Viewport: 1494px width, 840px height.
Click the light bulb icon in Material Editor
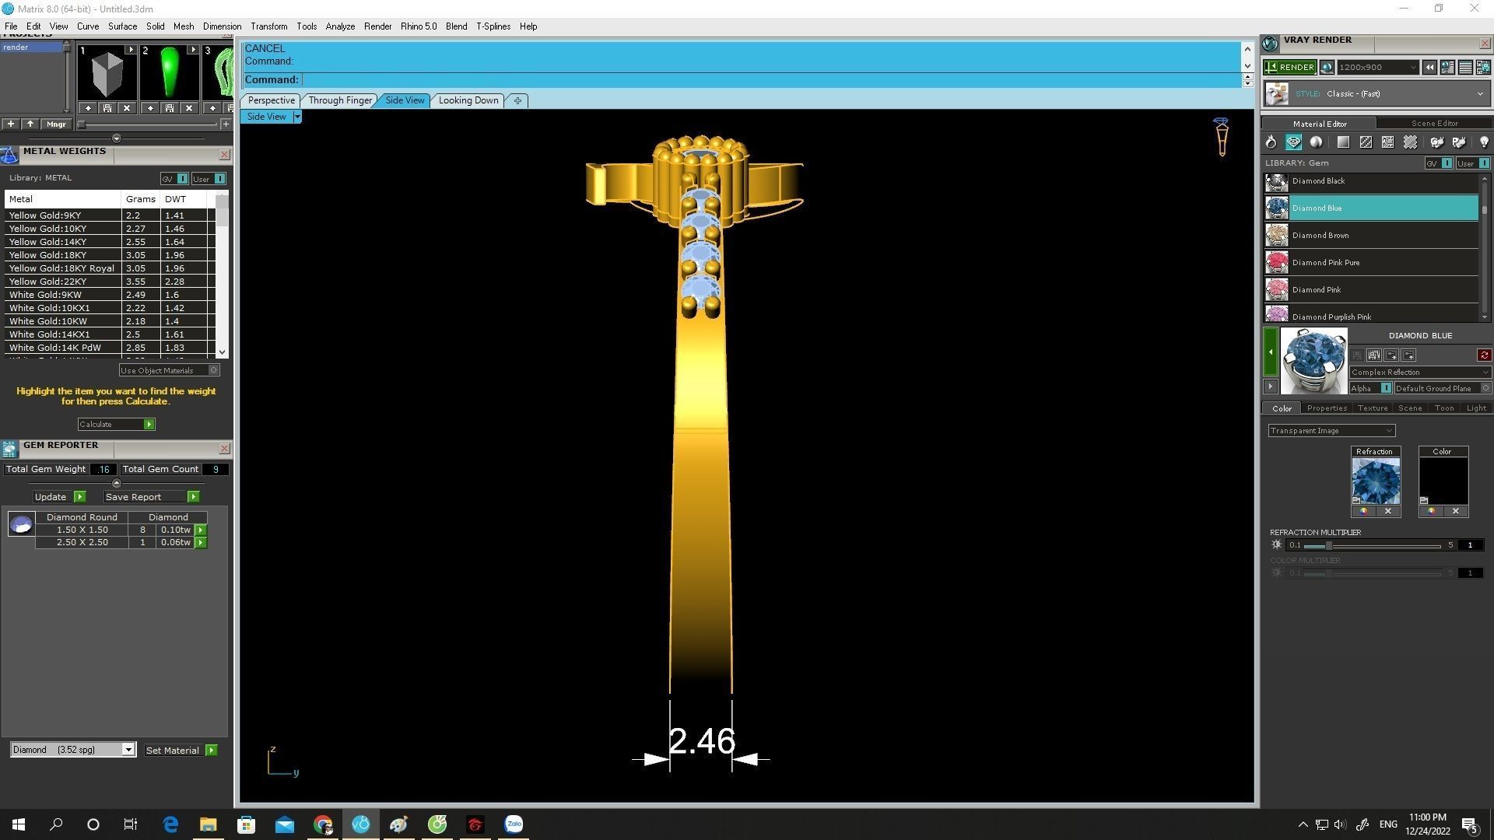[1483, 142]
